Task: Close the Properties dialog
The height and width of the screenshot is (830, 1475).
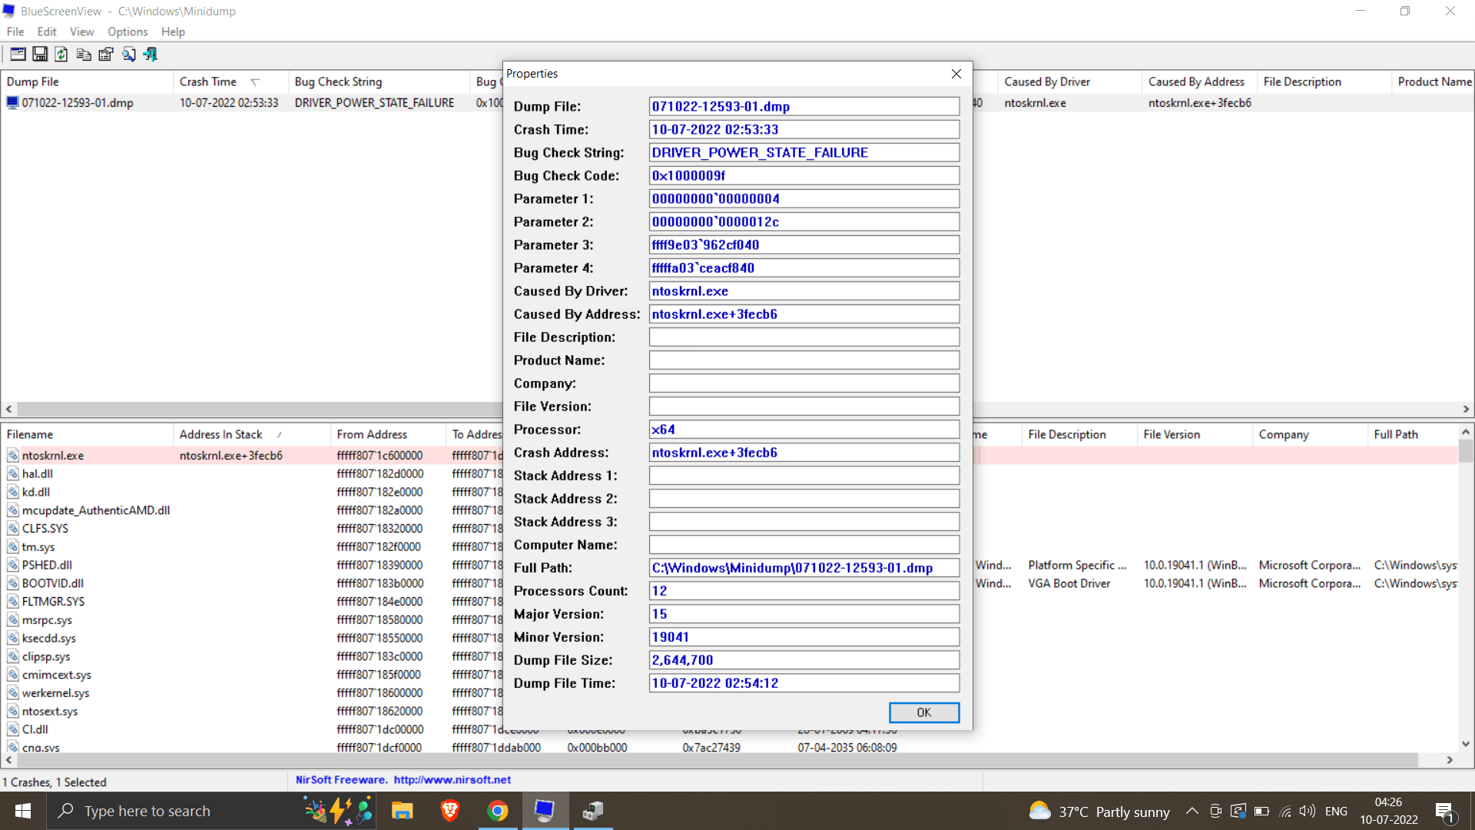Action: 956,74
